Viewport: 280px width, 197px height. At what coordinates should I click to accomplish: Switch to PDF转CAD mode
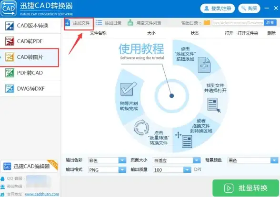pyautogui.click(x=30, y=73)
